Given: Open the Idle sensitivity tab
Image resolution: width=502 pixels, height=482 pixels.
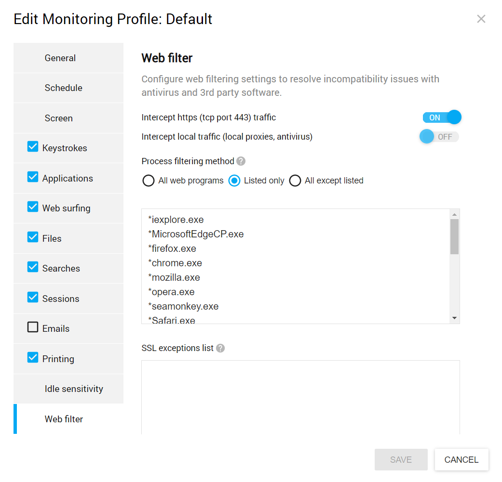Looking at the screenshot, I should pos(74,389).
